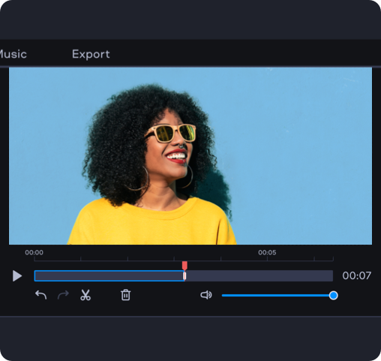Screen dimensions: 381x361
Task: Click the redo arrow icon
Action: (63, 295)
